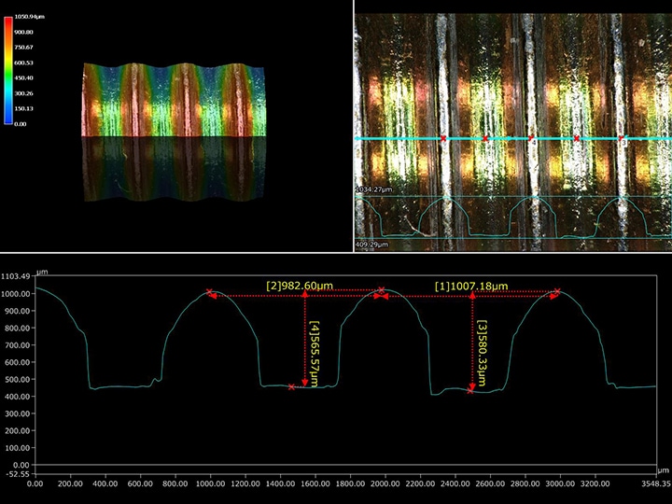Click the first red X on the cyan profile line
This screenshot has height=504, width=672.
click(443, 138)
